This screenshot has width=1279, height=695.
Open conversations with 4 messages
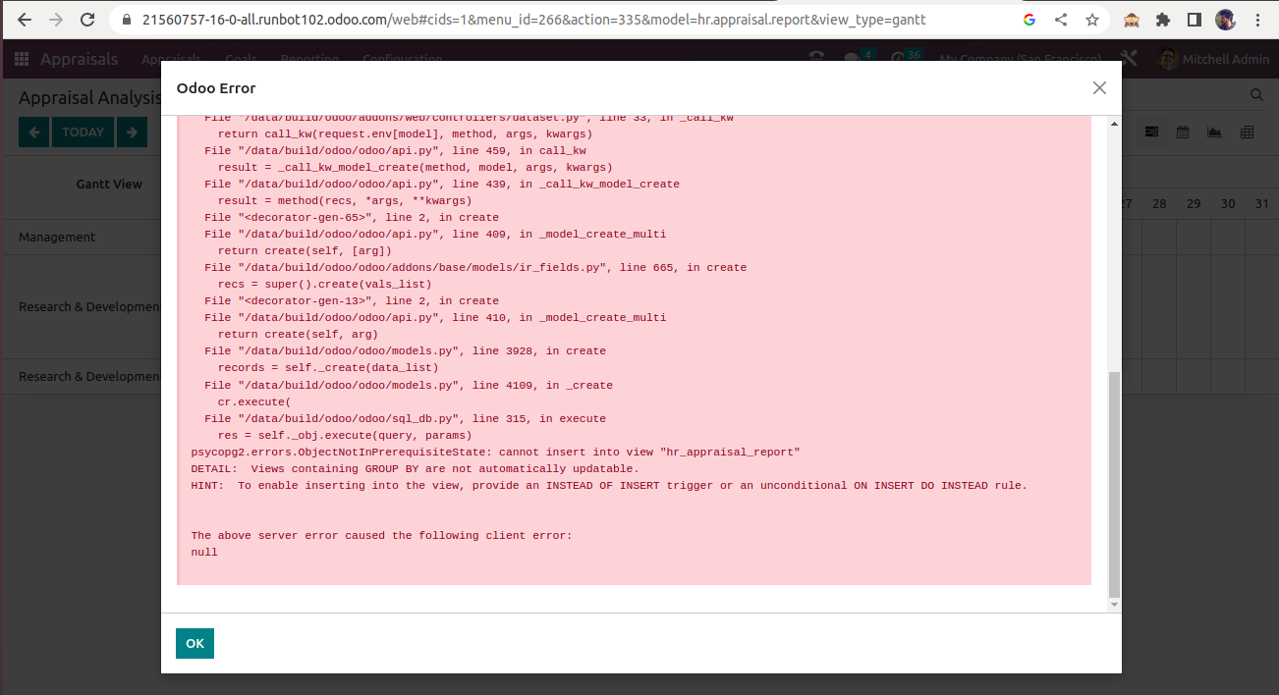859,58
